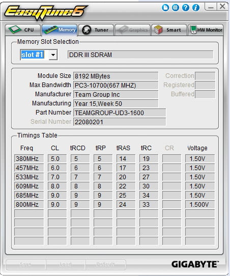Click the Correction indicator box
Image resolution: width=230 pixels, height=276 pixels.
tap(205, 76)
